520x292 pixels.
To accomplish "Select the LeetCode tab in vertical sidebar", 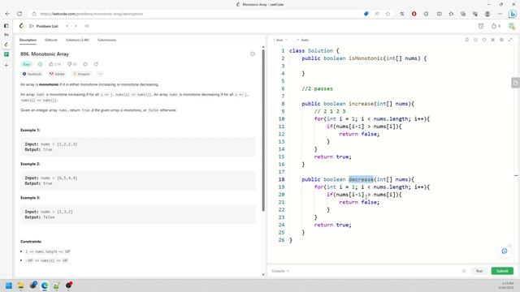I will 6,45.
